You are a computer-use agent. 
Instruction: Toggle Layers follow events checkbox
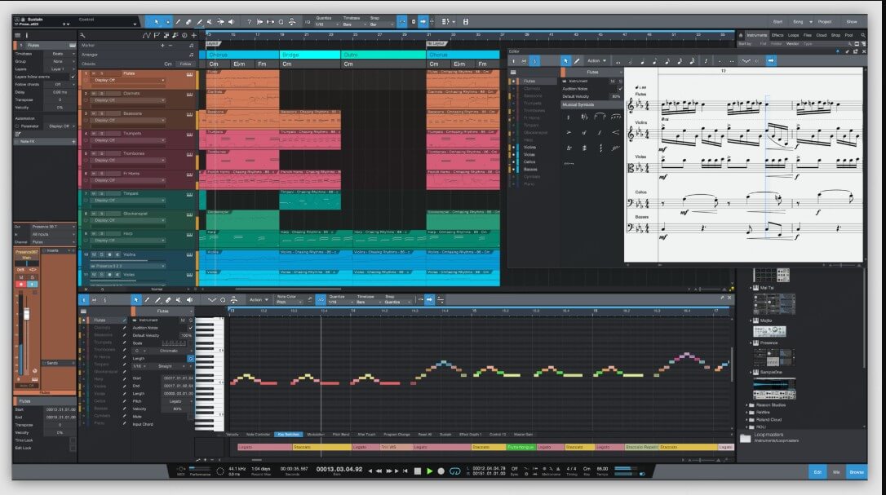(73, 77)
